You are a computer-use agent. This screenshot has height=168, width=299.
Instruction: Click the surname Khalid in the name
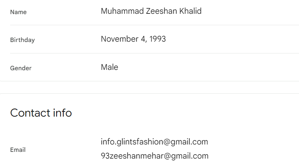pyautogui.click(x=190, y=11)
